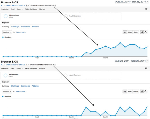Open Export menu in bottom toolbar
The image size is (150, 119).
(x=19, y=68)
